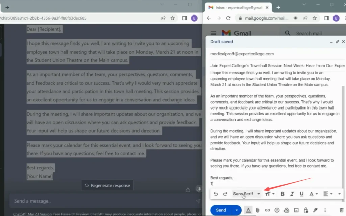
Task: Open new tab in ChatGPT browser window
Action: click(7, 8)
